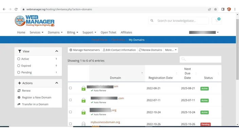Click the Edit Contact Information button
The image size is (239, 134).
[119, 50]
